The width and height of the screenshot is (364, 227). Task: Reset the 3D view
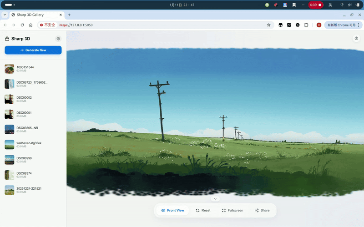pos(203,210)
